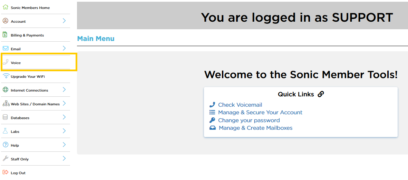Viewport: 408px width, 180px height.
Task: Click the Labs flask icon
Action: (5, 131)
